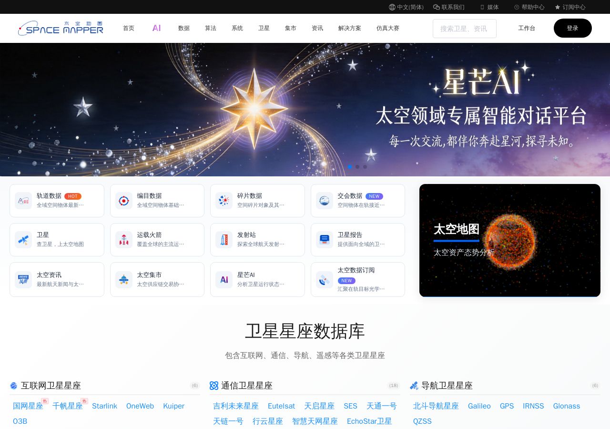
Task: Open the OneWeb constellation link
Action: 140,406
